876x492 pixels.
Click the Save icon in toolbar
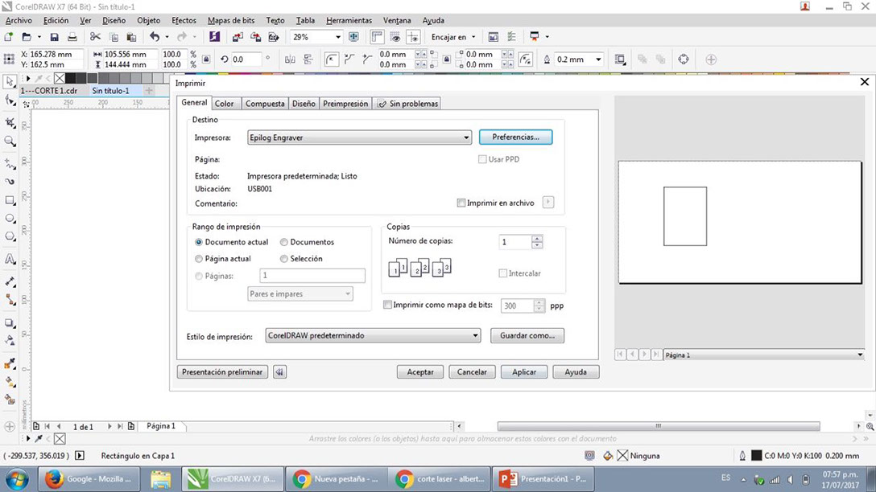click(x=54, y=37)
